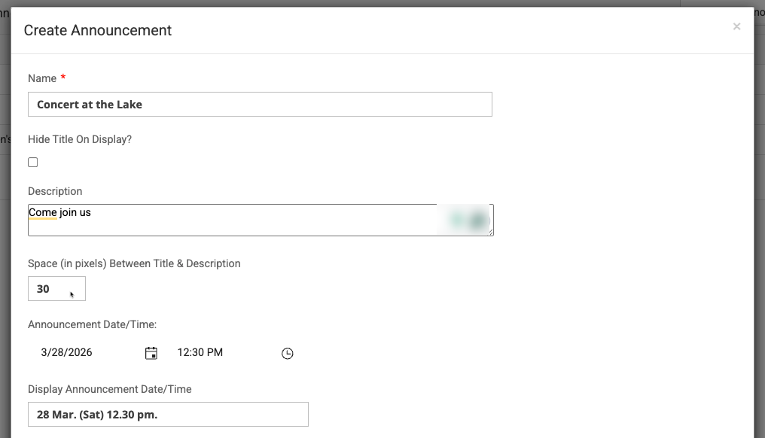Click the Name field label
This screenshot has height=438, width=765.
coord(42,78)
